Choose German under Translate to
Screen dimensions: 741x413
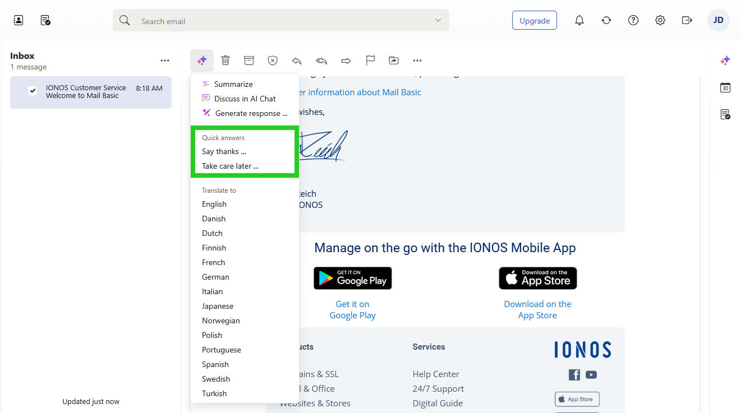point(215,276)
